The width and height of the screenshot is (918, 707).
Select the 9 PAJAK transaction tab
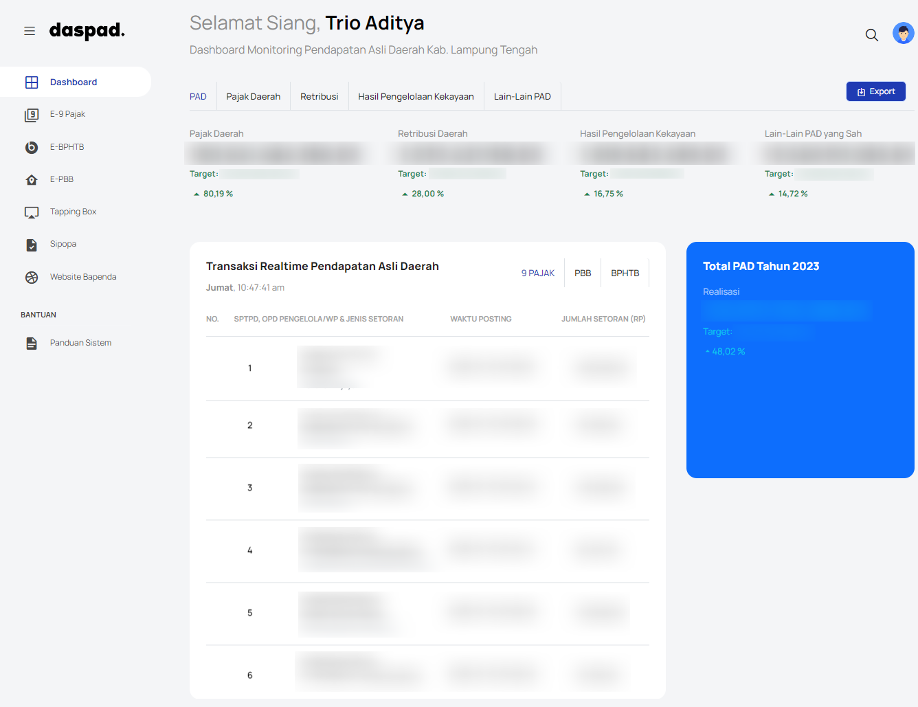coord(537,273)
